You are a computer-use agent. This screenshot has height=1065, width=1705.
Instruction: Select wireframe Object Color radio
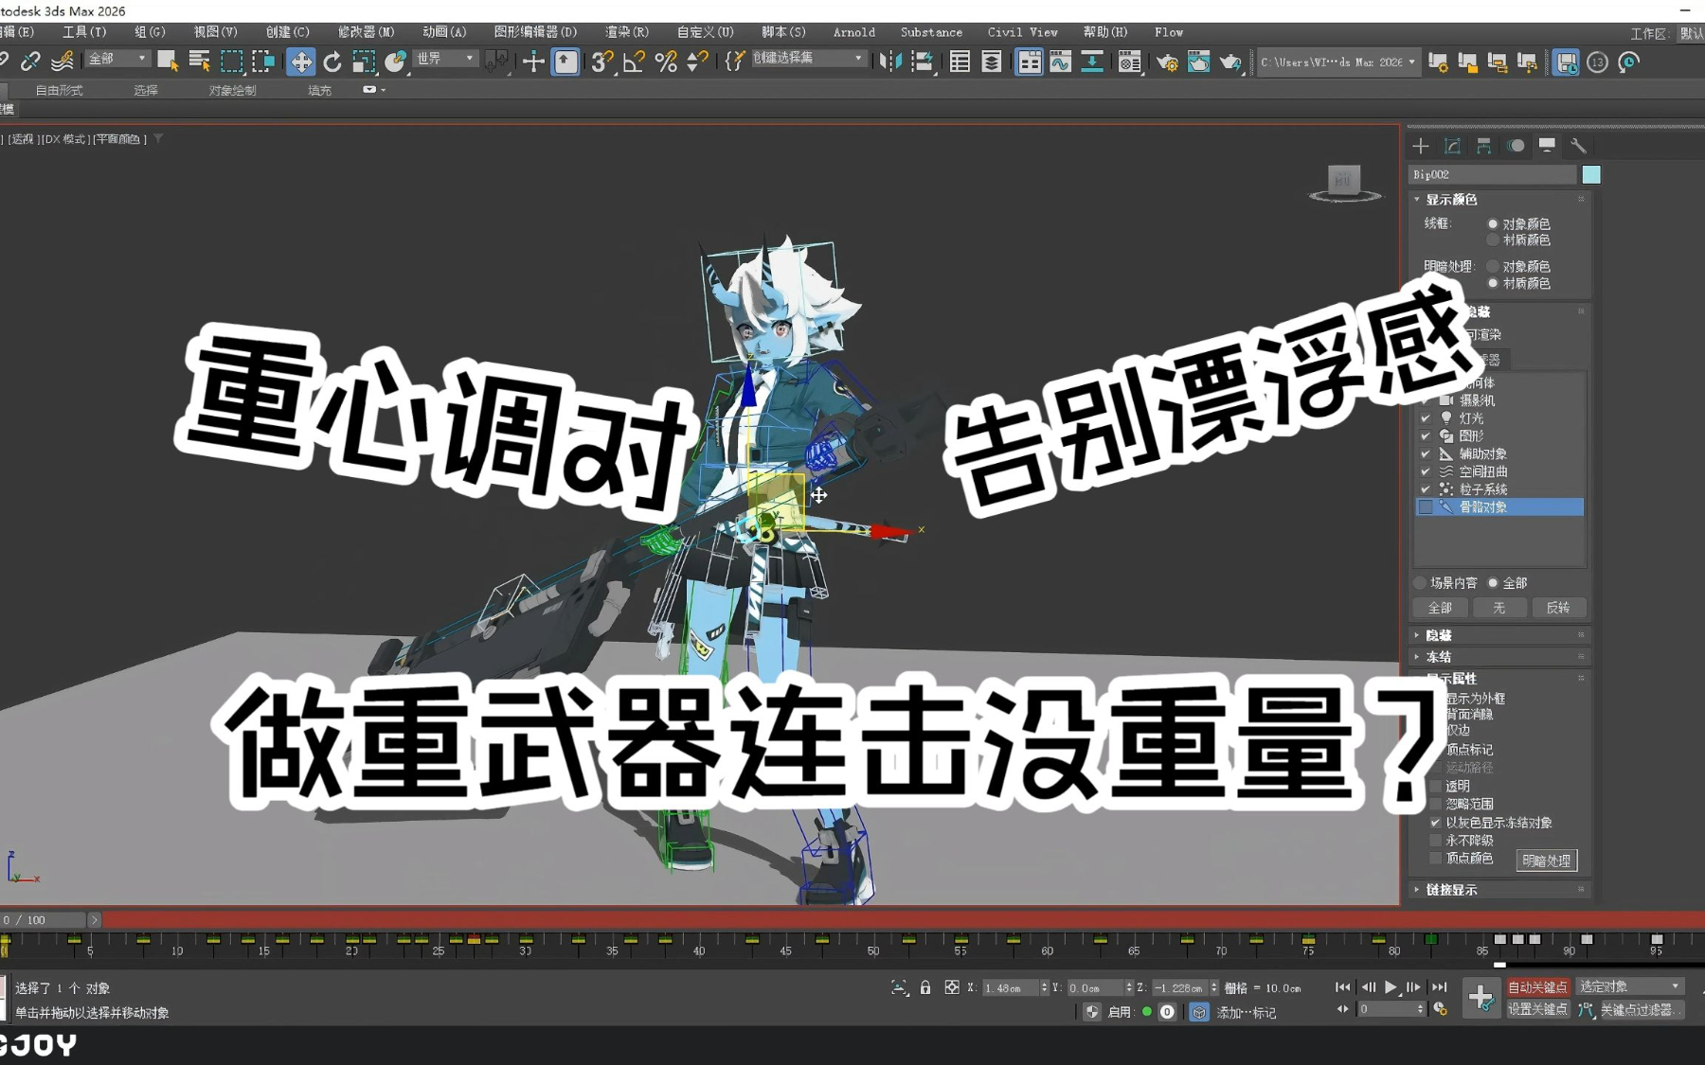[1493, 224]
